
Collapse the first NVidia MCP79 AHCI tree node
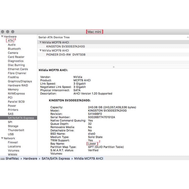pos(40,42)
